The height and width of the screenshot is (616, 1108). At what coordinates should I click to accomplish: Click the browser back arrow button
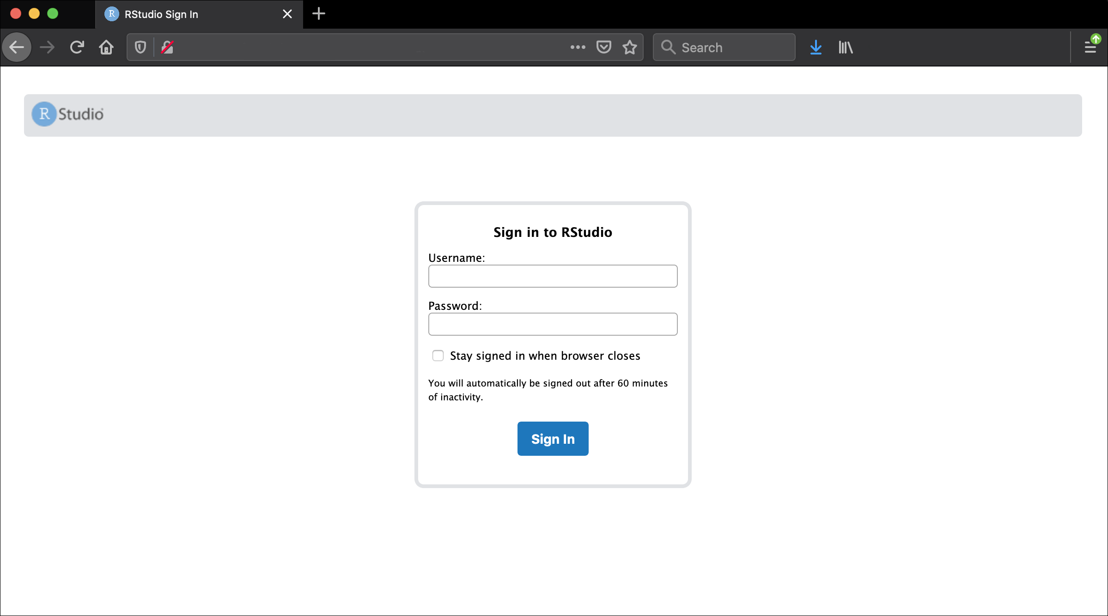click(x=17, y=47)
